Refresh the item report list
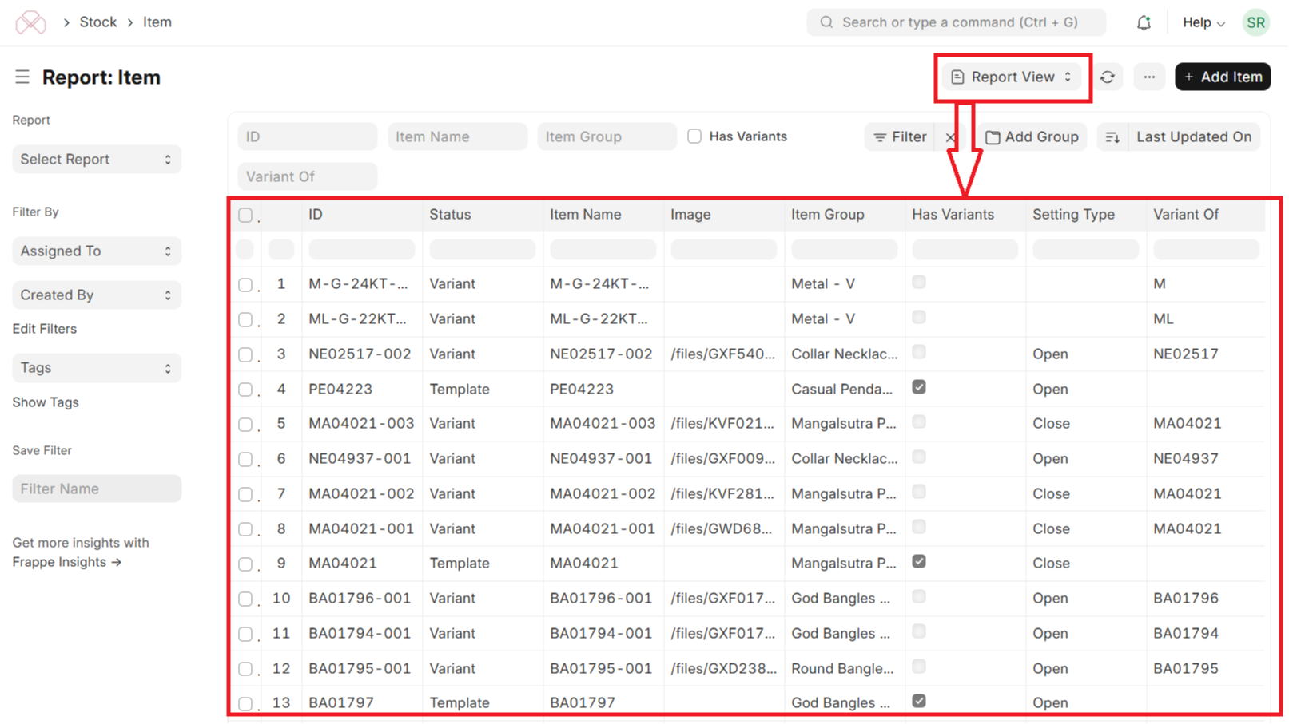1289x724 pixels. [x=1107, y=77]
